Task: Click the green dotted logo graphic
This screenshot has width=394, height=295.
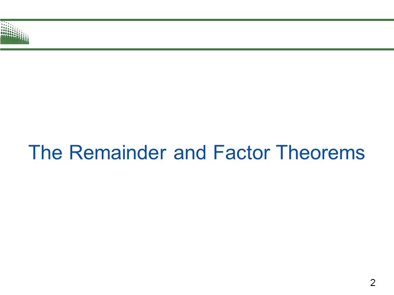Action: click(x=15, y=33)
